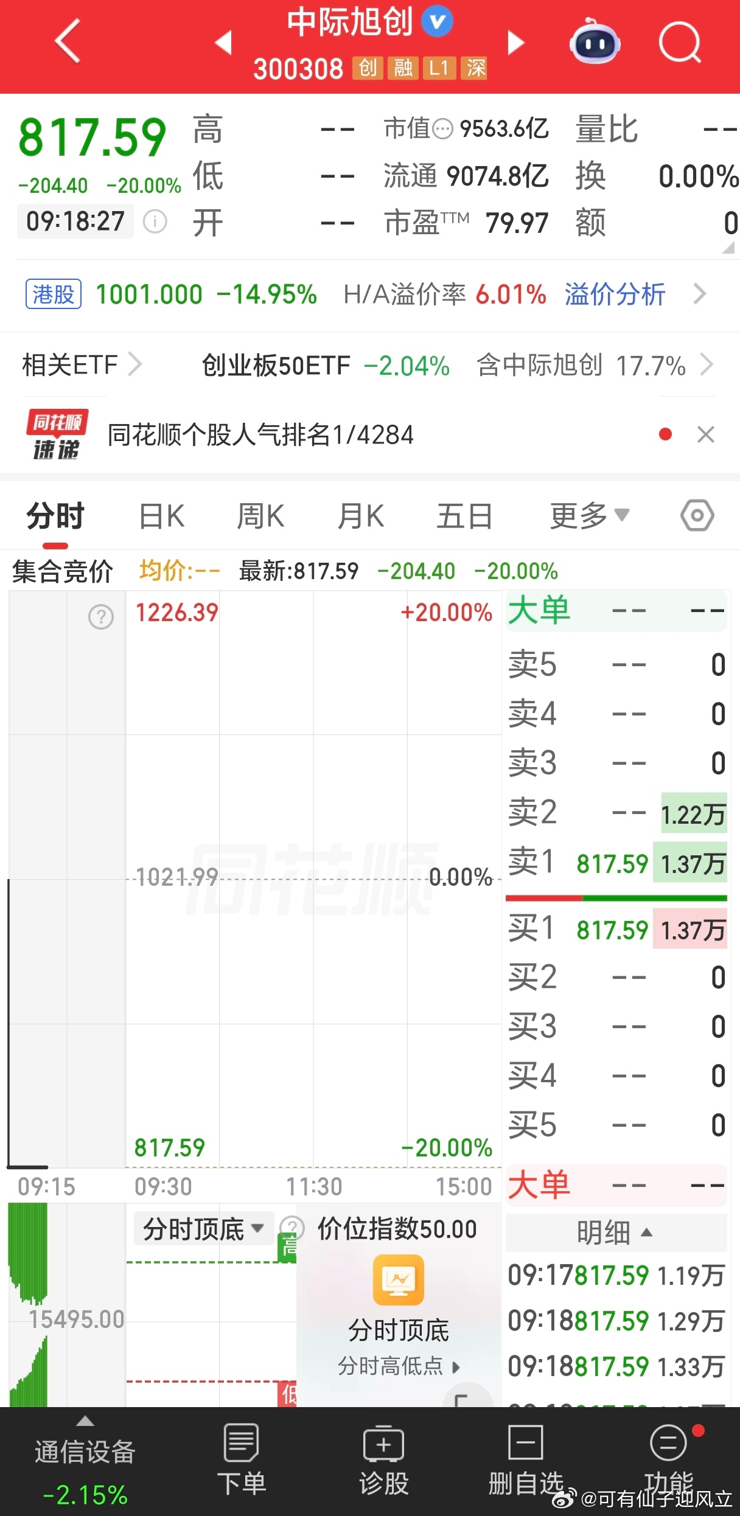Go to next stock with right triangle

pyautogui.click(x=516, y=43)
